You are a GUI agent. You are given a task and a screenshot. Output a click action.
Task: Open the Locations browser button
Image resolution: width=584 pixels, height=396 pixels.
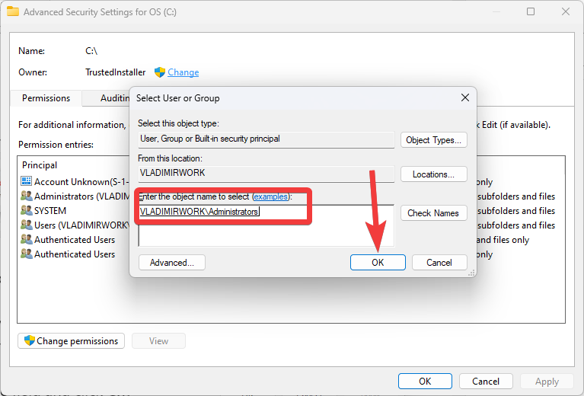click(433, 174)
